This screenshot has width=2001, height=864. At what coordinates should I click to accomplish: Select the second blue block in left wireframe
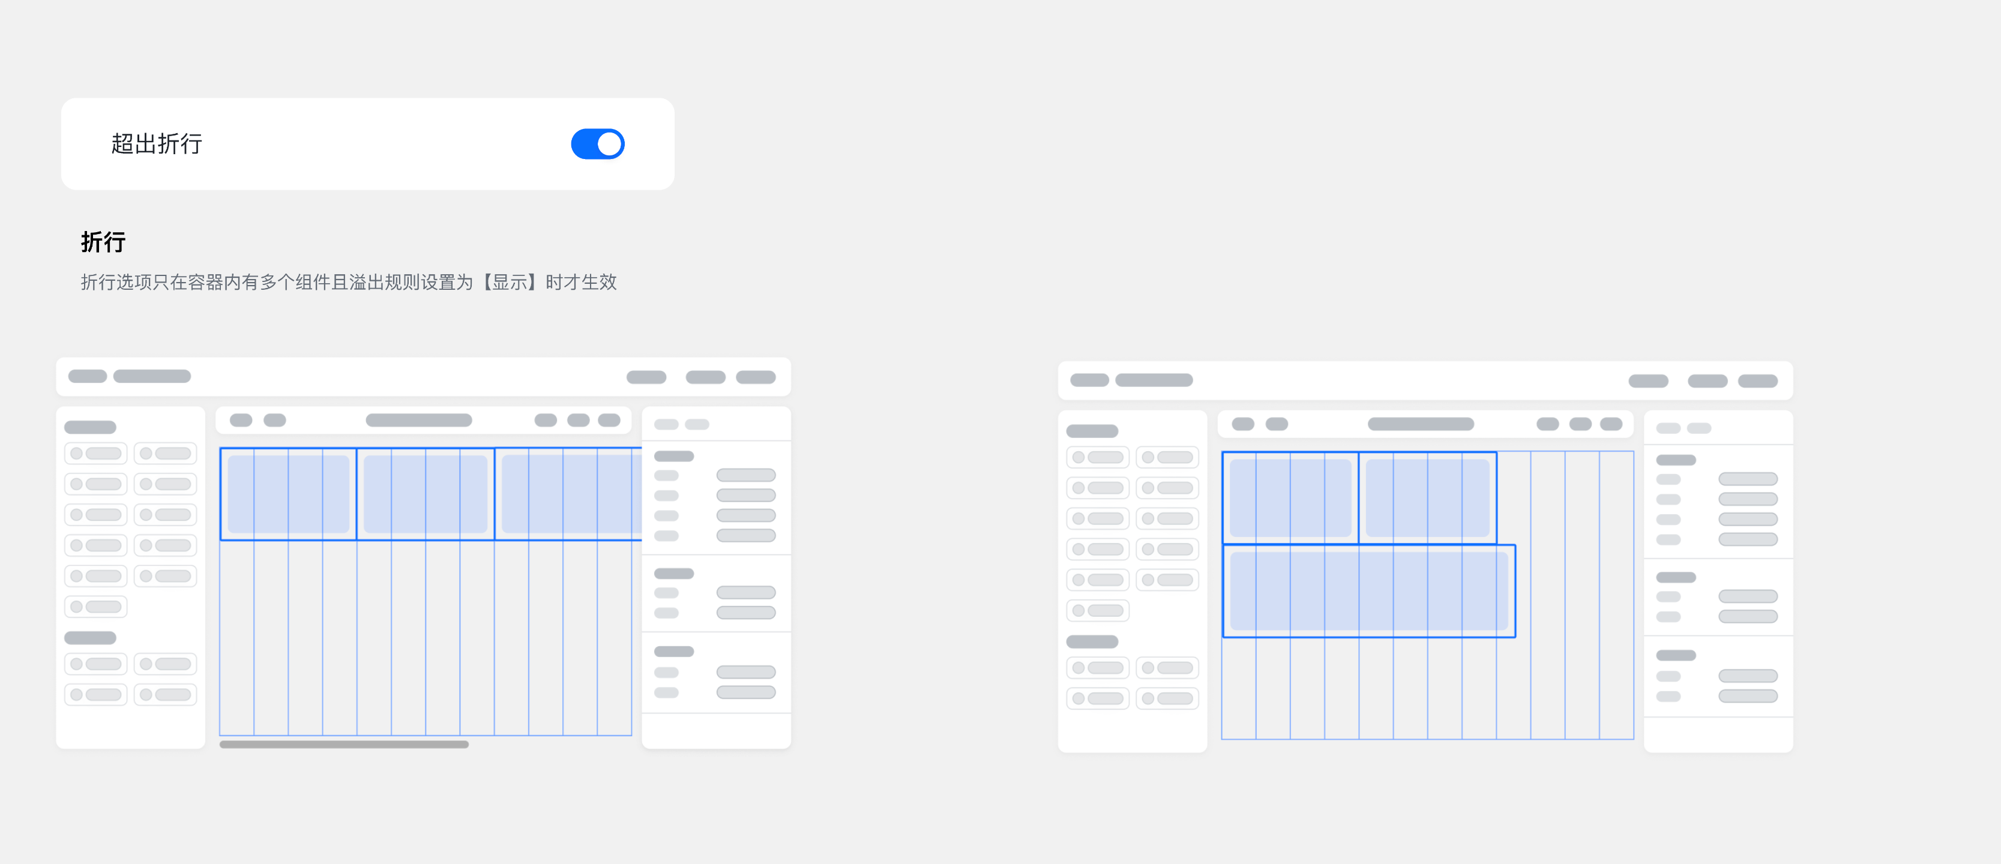[426, 494]
